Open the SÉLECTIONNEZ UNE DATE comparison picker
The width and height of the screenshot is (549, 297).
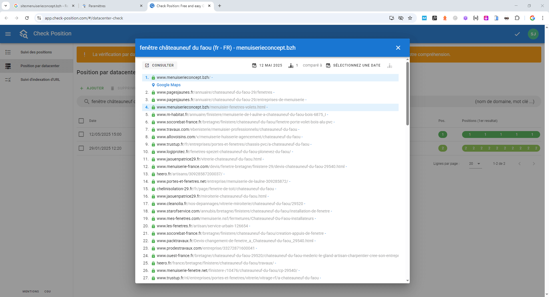click(353, 65)
